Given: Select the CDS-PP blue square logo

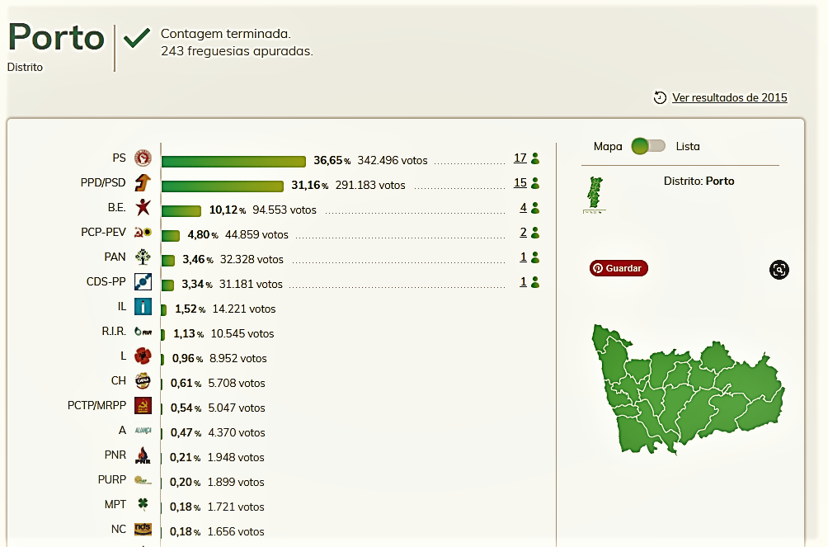Looking at the screenshot, I should [x=143, y=282].
